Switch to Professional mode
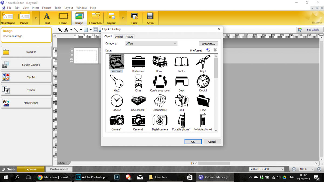This screenshot has width=324, height=182. [59, 169]
